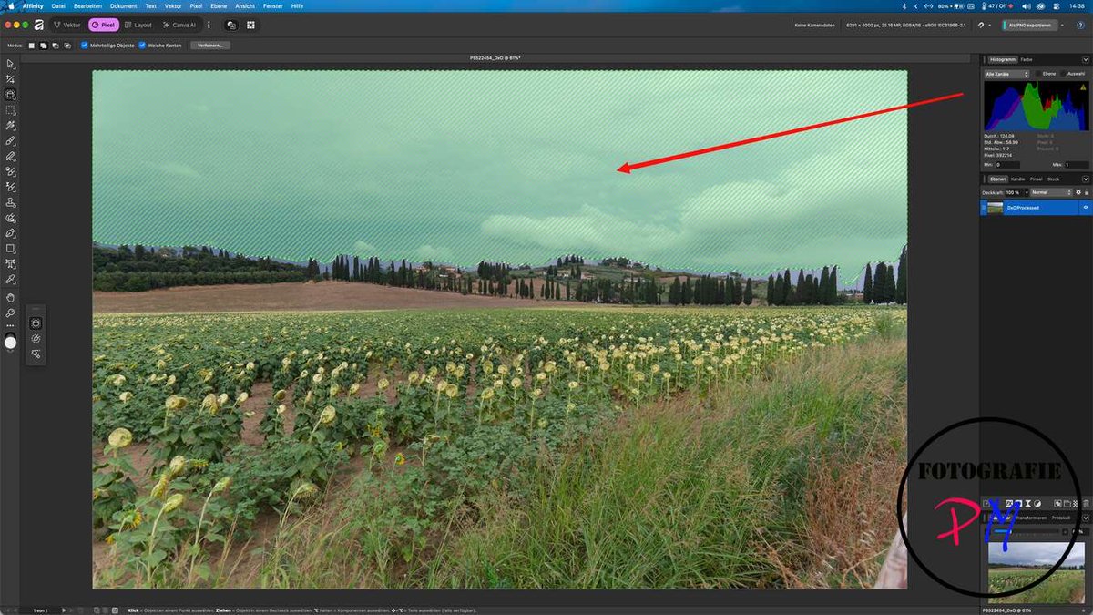Select the Object Selection tool in the main toolbar
The image size is (1093, 615).
point(11,95)
